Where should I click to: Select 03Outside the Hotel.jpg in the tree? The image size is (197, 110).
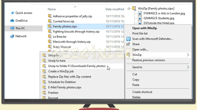click(159, 23)
